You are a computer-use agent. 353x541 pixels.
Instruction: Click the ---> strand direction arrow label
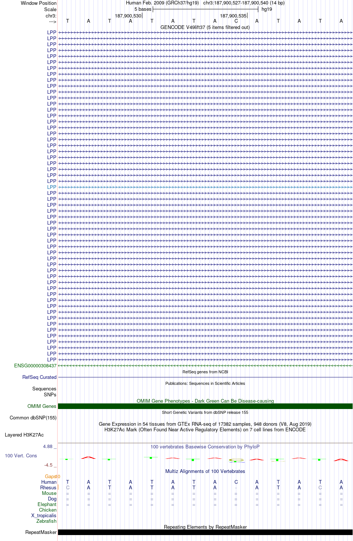coord(52,22)
